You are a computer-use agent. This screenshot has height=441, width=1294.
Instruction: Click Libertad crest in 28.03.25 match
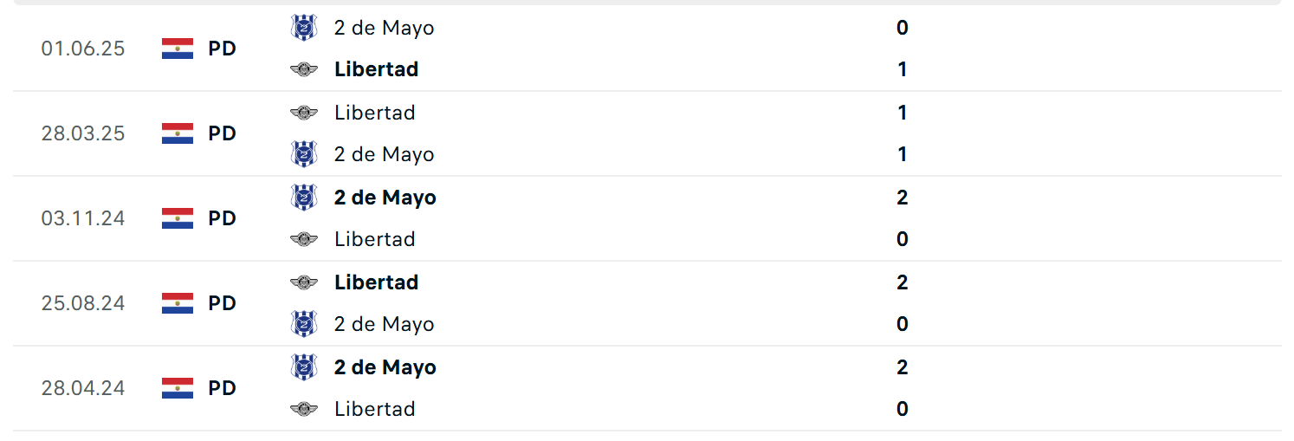(304, 113)
